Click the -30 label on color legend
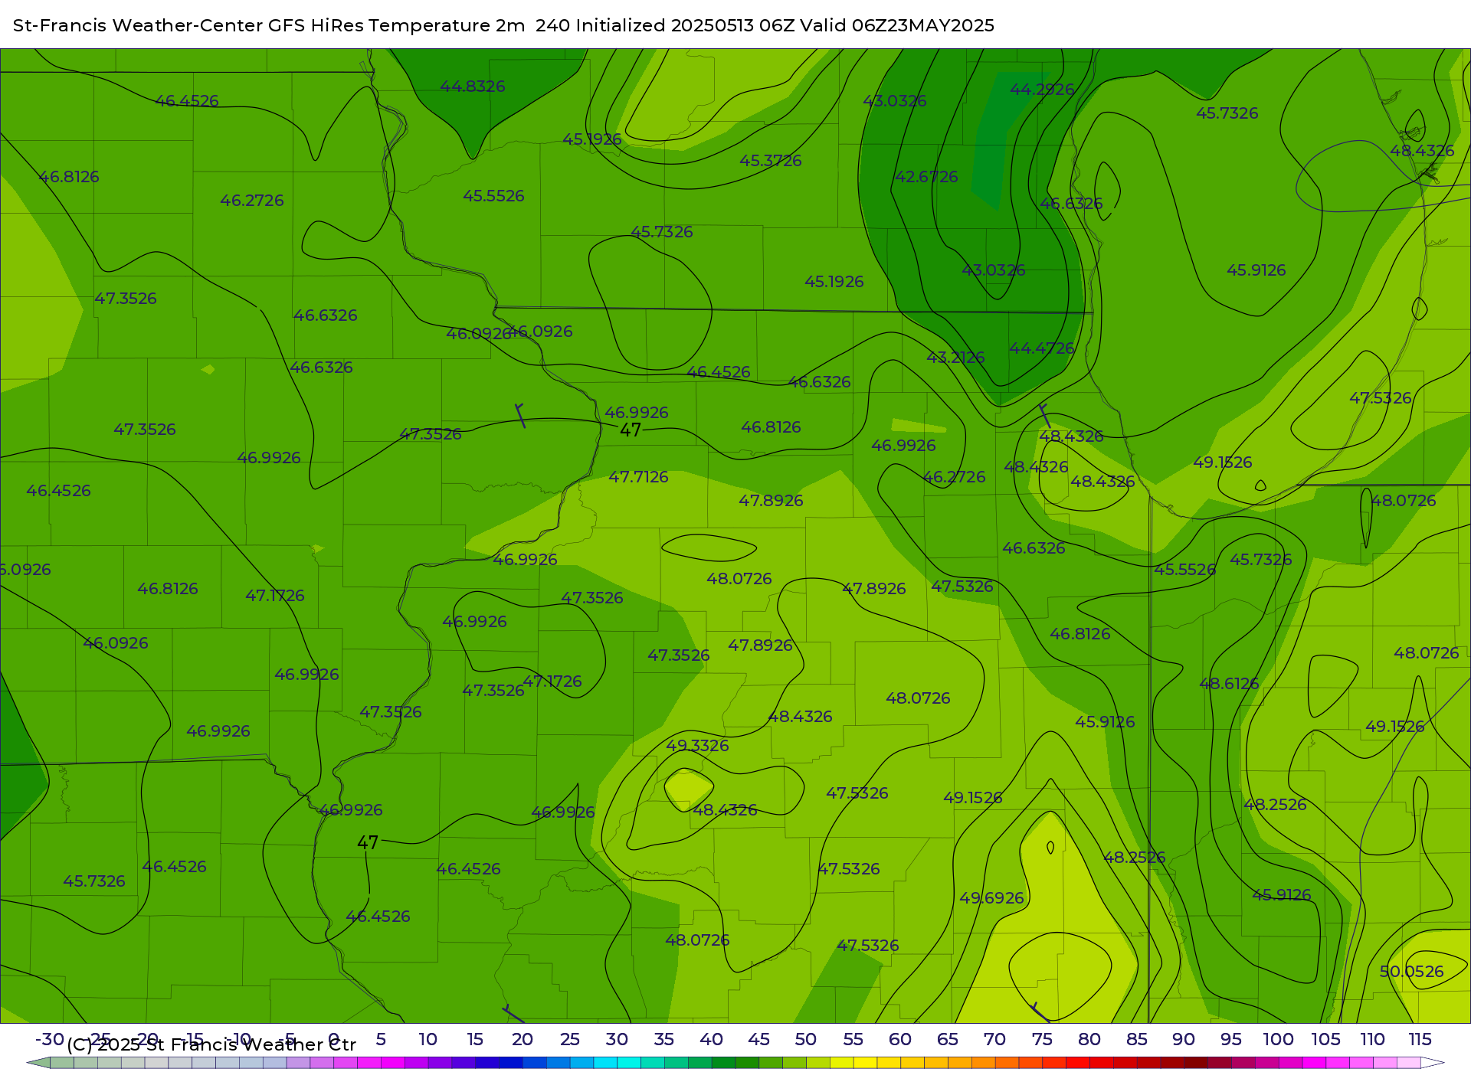The image size is (1471, 1072). tap(50, 1040)
